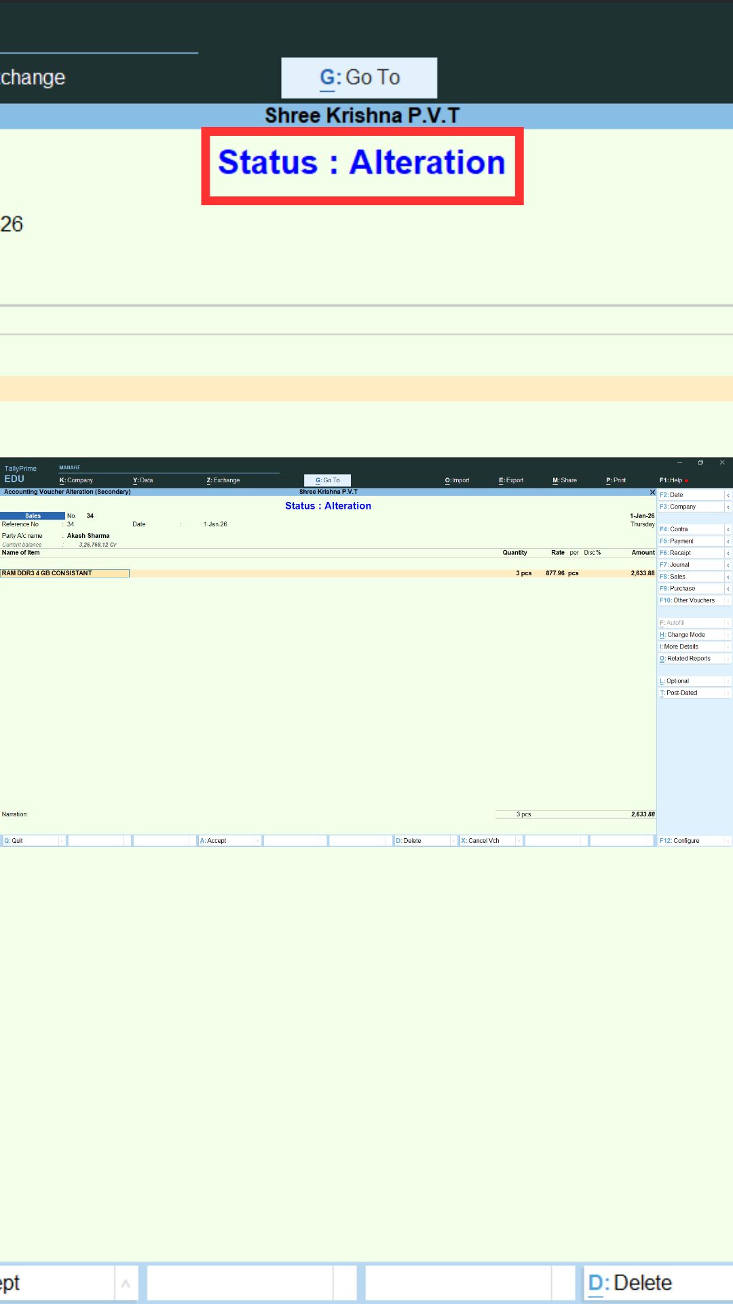Expand the arrow beside F3: Company

[x=728, y=507]
